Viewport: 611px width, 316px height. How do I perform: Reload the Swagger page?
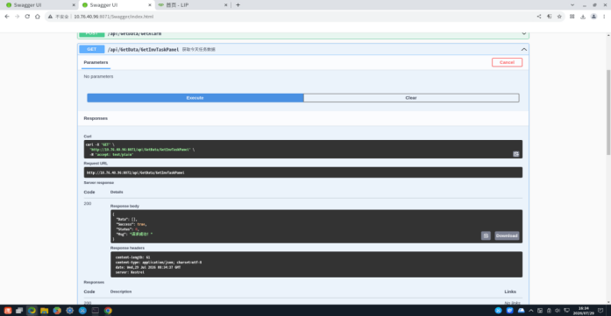(x=27, y=17)
